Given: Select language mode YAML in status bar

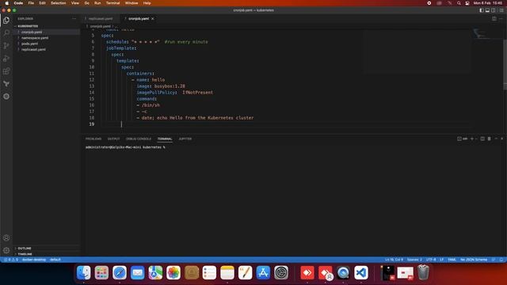Looking at the screenshot, I should pos(452,260).
